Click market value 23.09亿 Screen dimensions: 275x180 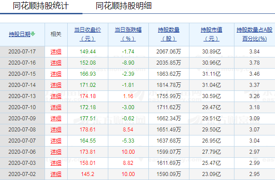click(x=212, y=174)
